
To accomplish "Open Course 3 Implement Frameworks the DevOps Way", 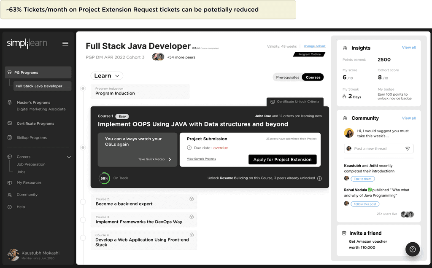I will click(x=143, y=220).
